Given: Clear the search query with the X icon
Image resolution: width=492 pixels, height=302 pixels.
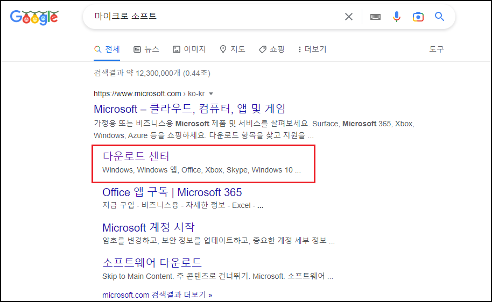Looking at the screenshot, I should coord(349,17).
